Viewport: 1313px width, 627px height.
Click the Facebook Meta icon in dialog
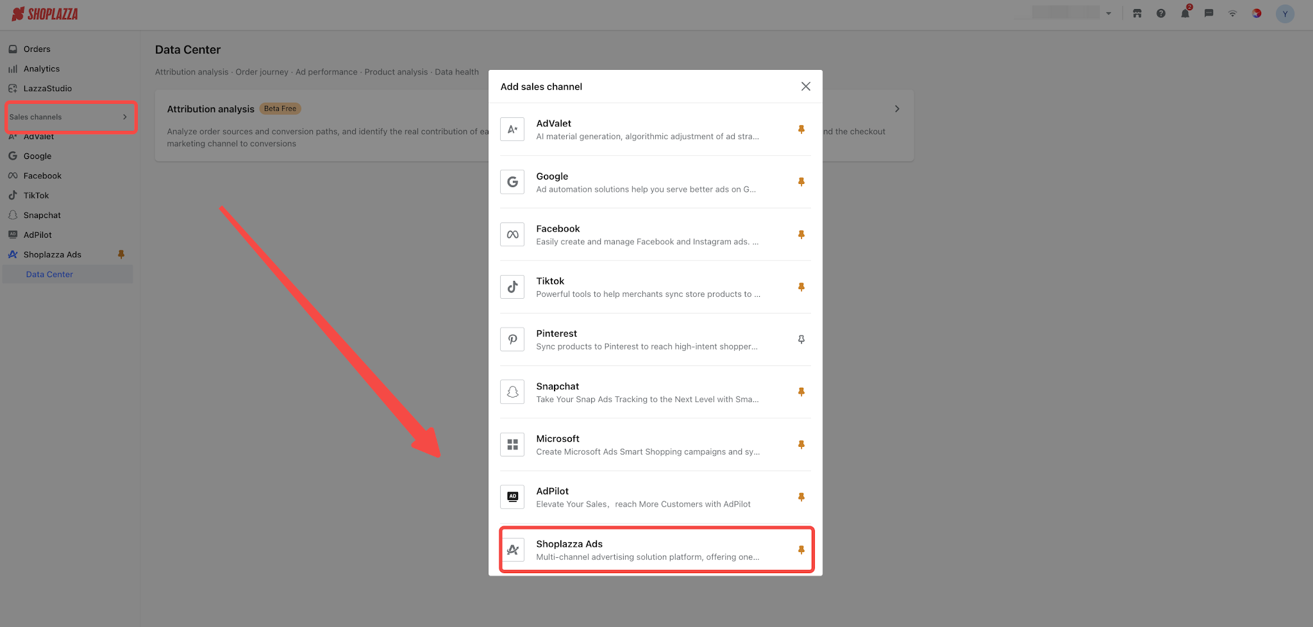pos(512,234)
